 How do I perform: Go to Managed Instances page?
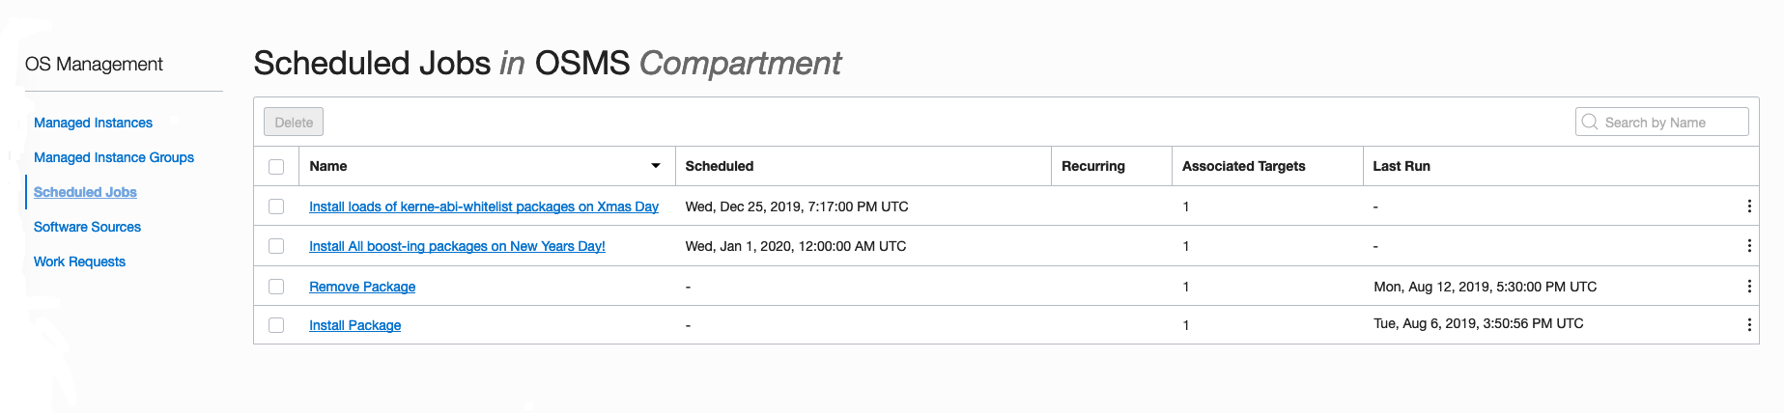(x=93, y=123)
